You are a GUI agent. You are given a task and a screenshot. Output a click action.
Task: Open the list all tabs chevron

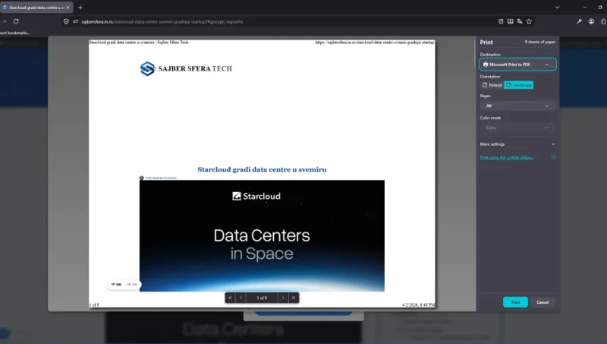(x=557, y=8)
